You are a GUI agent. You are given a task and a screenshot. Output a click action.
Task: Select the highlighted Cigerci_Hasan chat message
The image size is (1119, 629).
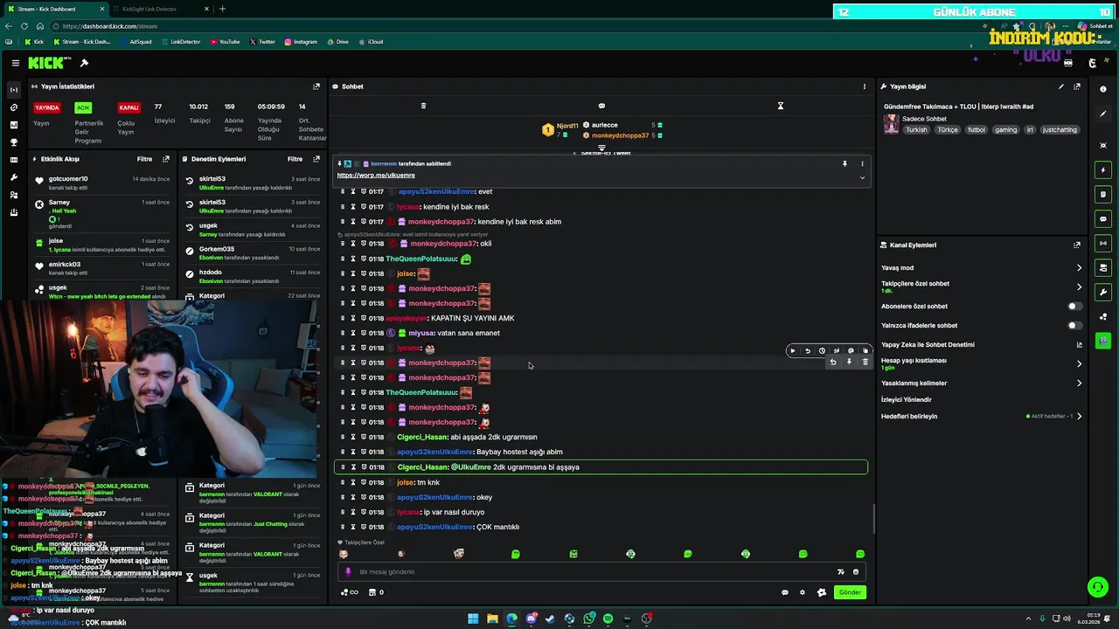pos(601,467)
